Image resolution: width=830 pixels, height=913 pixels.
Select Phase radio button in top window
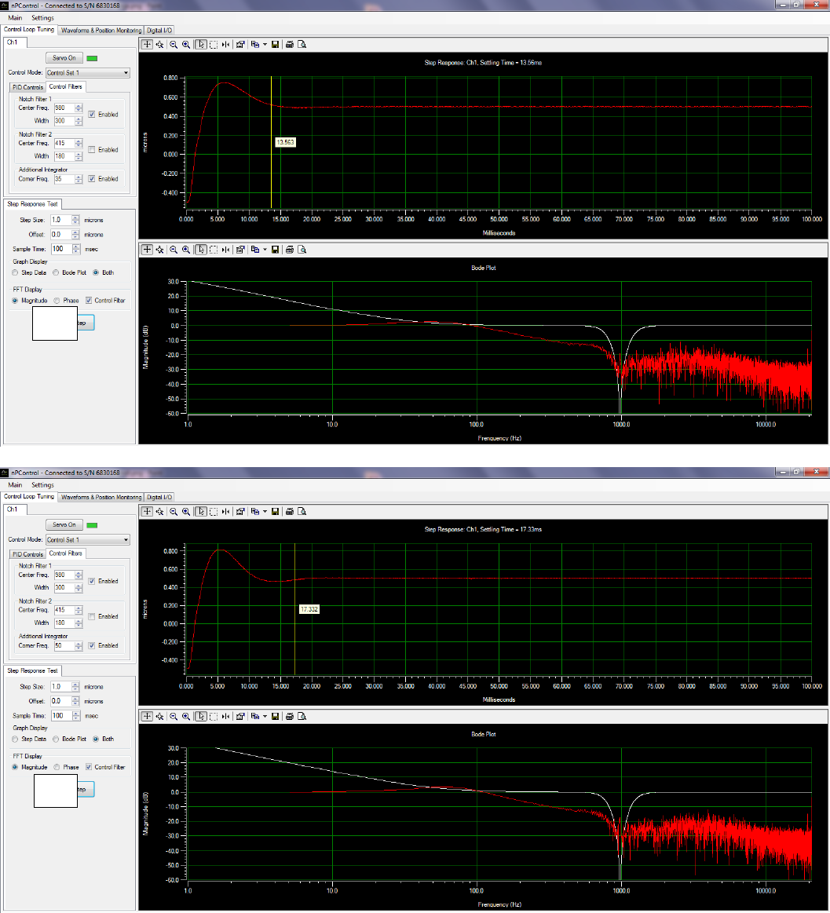click(57, 301)
